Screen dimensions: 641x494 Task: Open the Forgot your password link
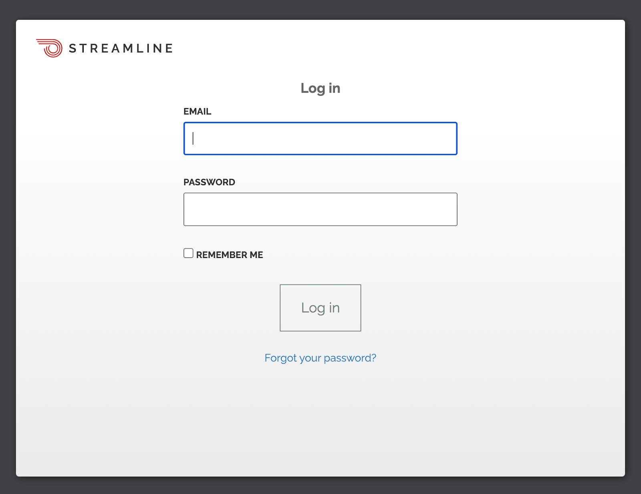(x=320, y=358)
